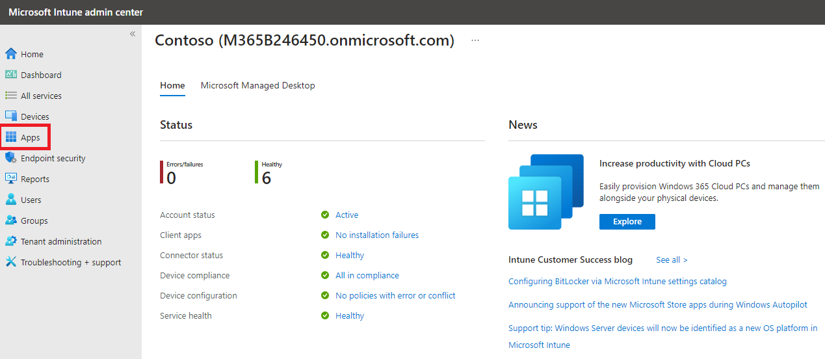Click the See all > link

tap(672, 259)
